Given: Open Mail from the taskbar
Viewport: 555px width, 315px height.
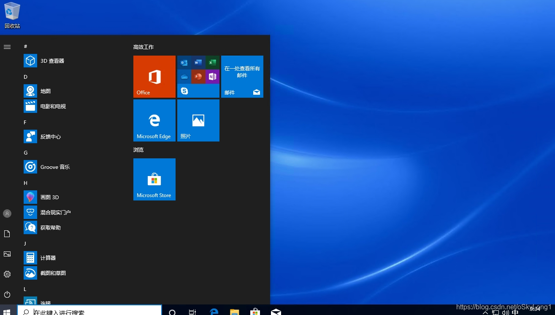Looking at the screenshot, I should (276, 312).
